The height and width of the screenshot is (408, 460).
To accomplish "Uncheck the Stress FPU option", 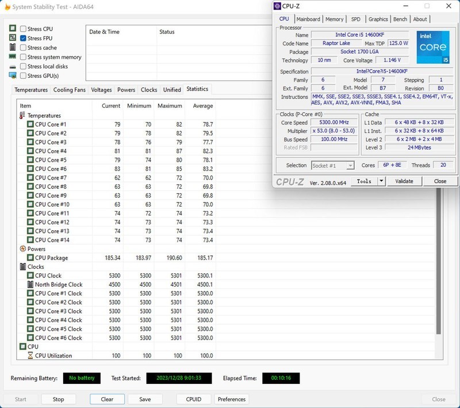I will click(x=23, y=38).
